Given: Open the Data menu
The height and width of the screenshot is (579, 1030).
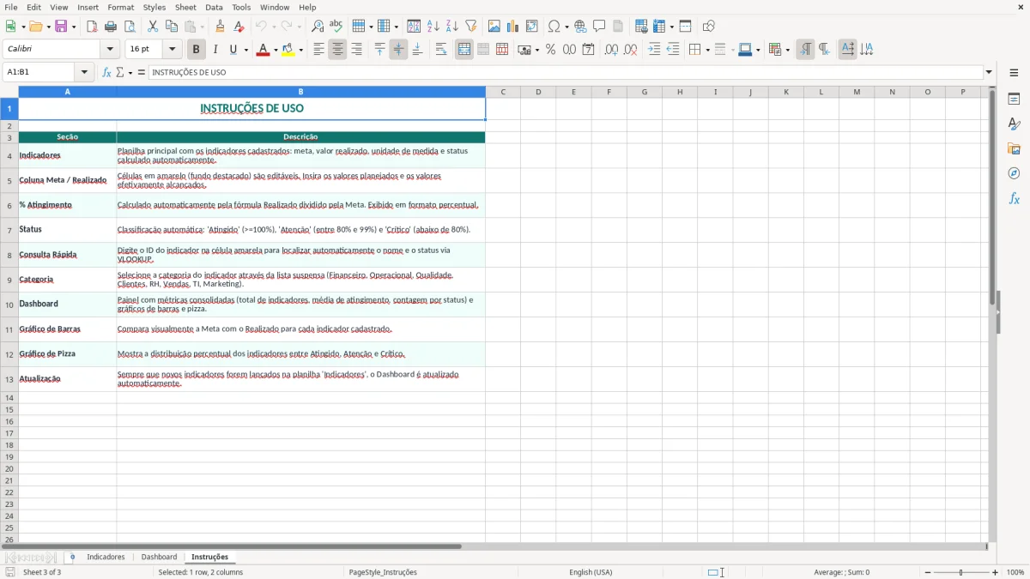Looking at the screenshot, I should click(x=214, y=7).
